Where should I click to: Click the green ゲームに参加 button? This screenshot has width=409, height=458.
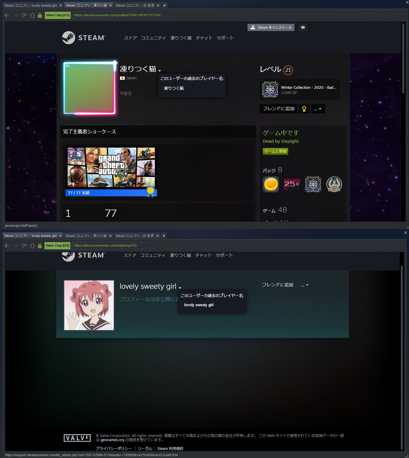(275, 151)
